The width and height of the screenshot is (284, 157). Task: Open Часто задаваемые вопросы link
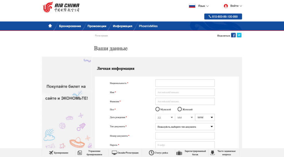tap(227, 153)
